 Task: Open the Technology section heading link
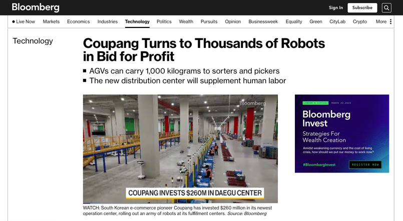33,41
